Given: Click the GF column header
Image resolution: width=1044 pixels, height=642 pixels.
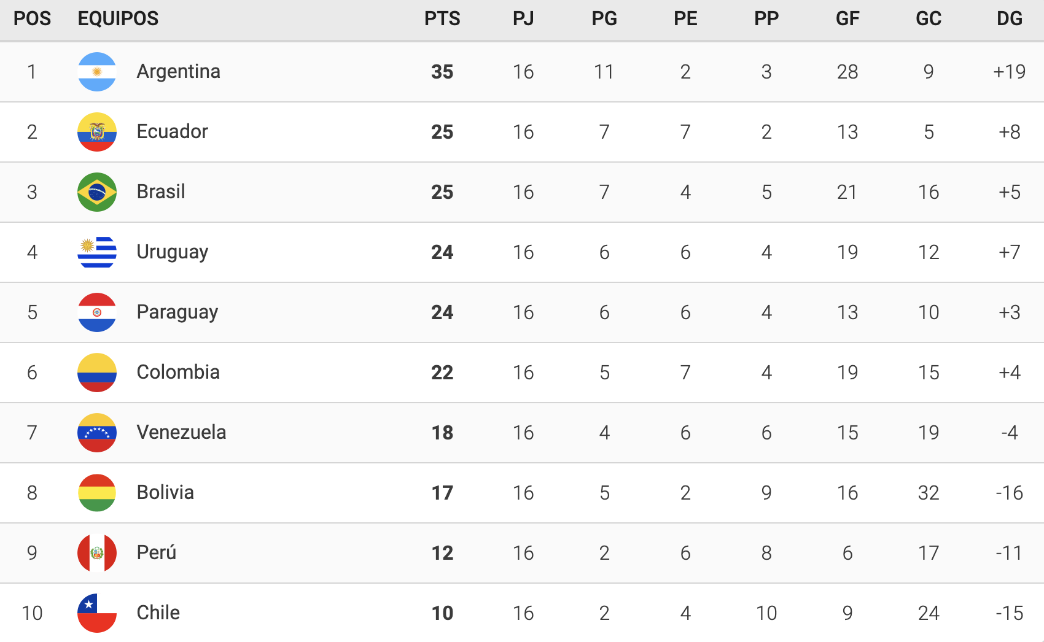Looking at the screenshot, I should (847, 18).
